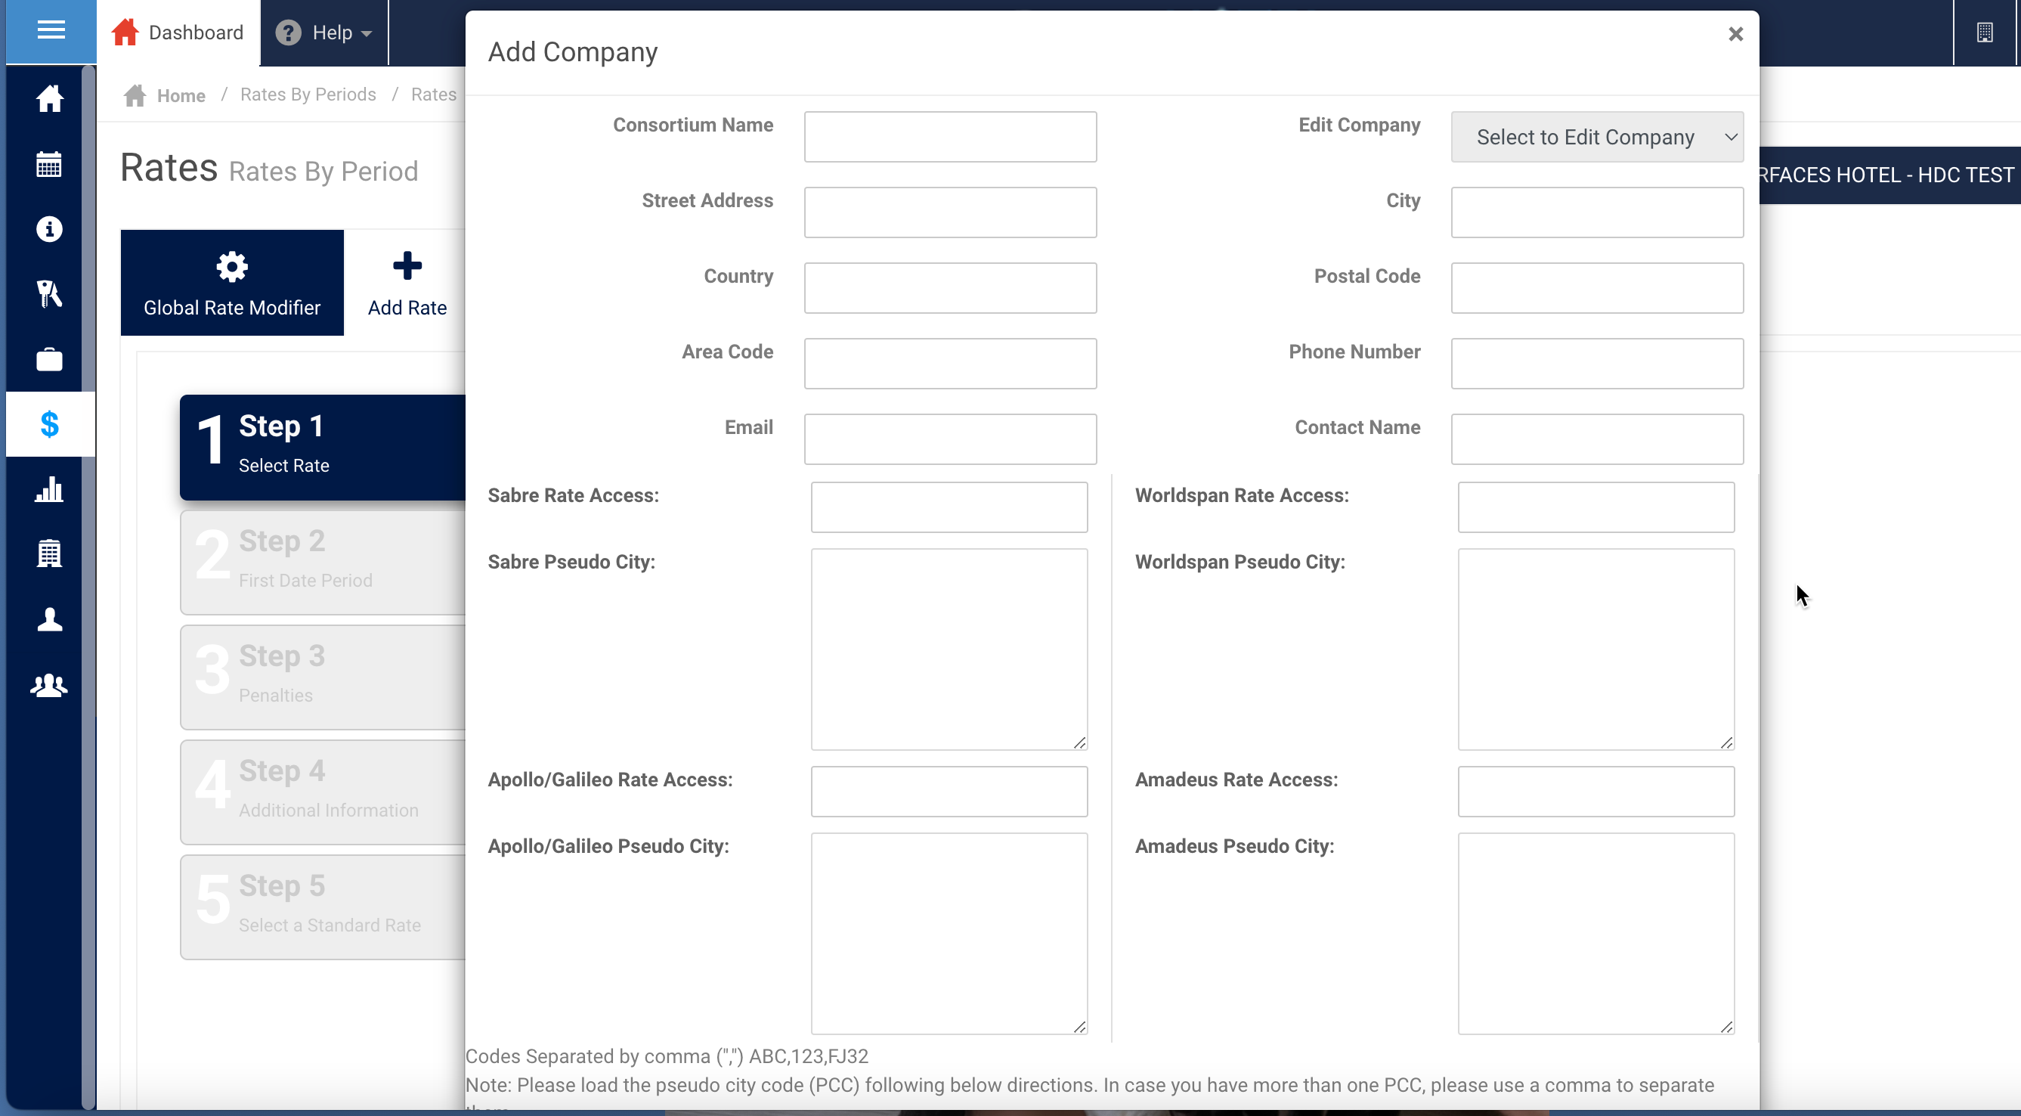Focus the Sabre Pseudo City textarea
The width and height of the screenshot is (2021, 1116).
949,649
